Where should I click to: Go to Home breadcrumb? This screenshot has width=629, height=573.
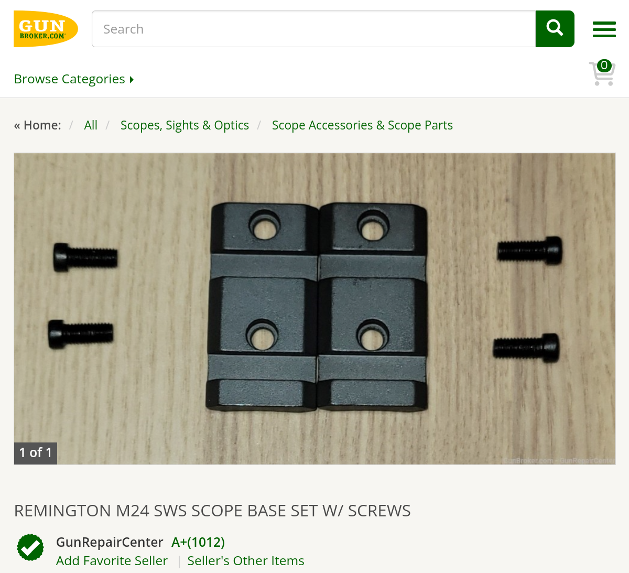point(38,125)
